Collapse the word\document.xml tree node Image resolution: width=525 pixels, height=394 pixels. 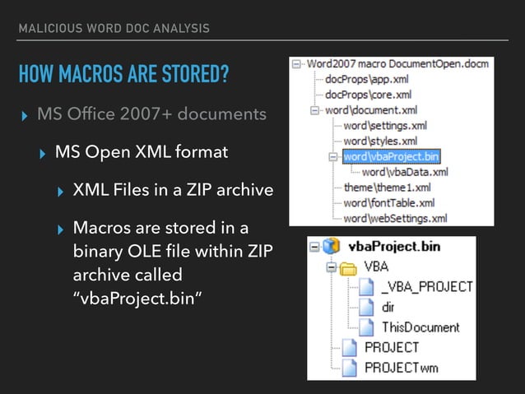(314, 110)
